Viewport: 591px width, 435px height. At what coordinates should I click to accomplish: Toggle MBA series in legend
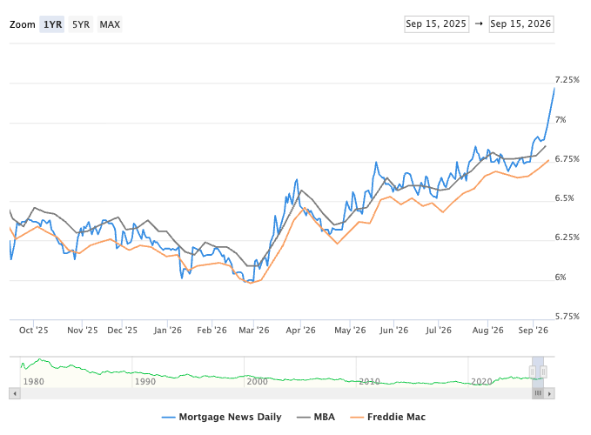(315, 417)
